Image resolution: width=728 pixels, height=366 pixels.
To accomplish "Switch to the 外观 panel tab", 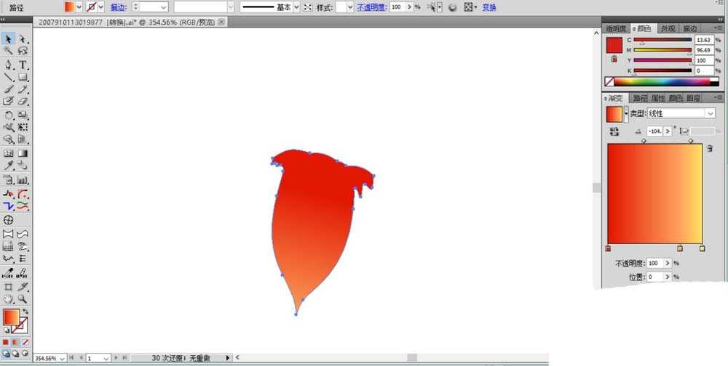I will coord(668,29).
